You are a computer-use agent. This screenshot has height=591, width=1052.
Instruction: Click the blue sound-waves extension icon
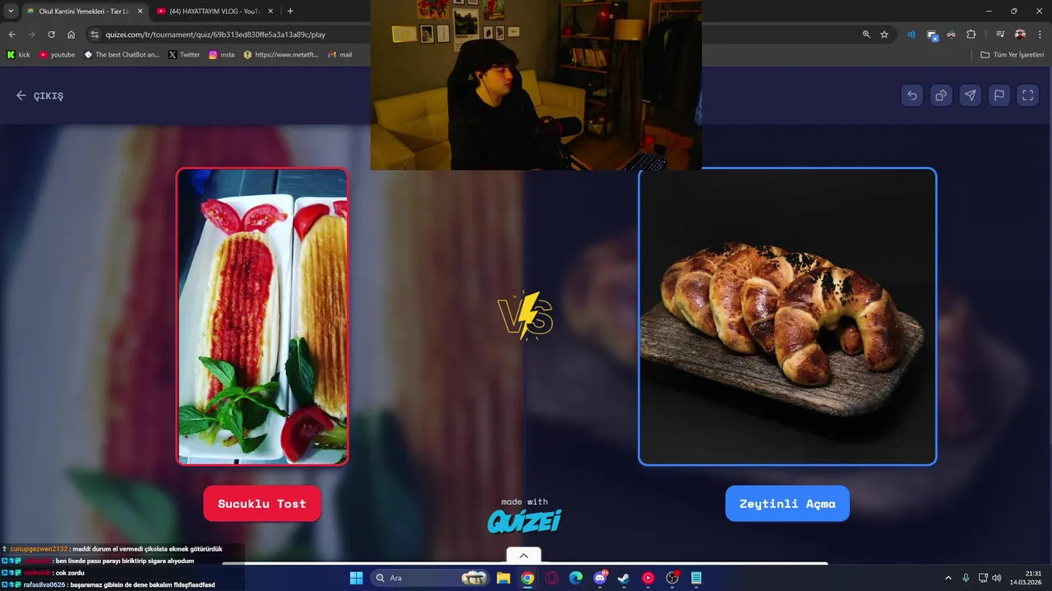coord(911,34)
